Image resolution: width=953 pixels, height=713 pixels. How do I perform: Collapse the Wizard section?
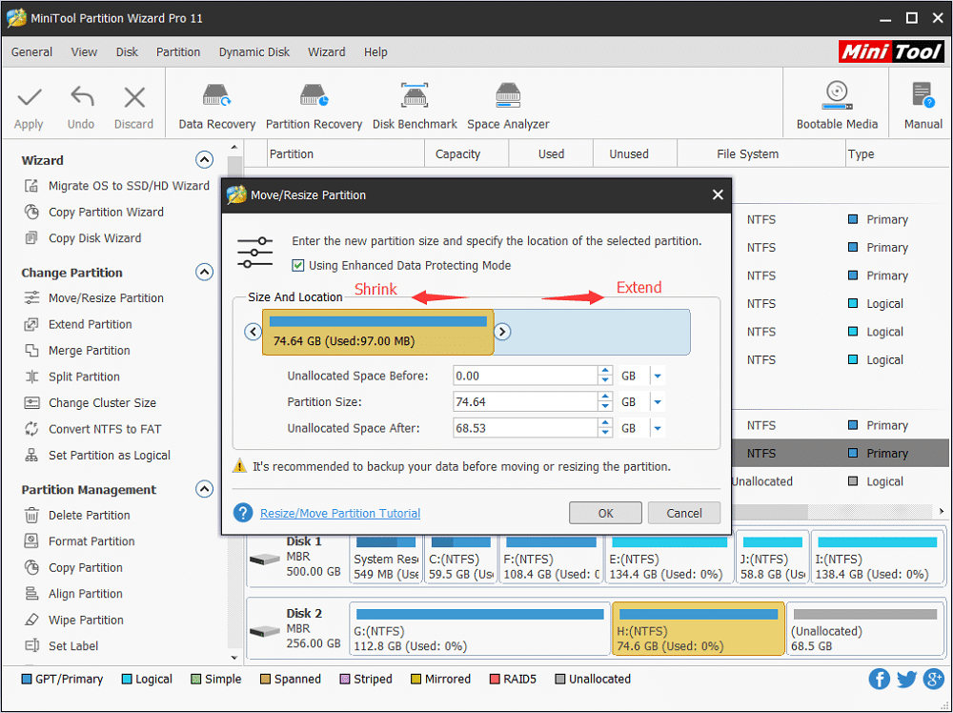pos(204,160)
